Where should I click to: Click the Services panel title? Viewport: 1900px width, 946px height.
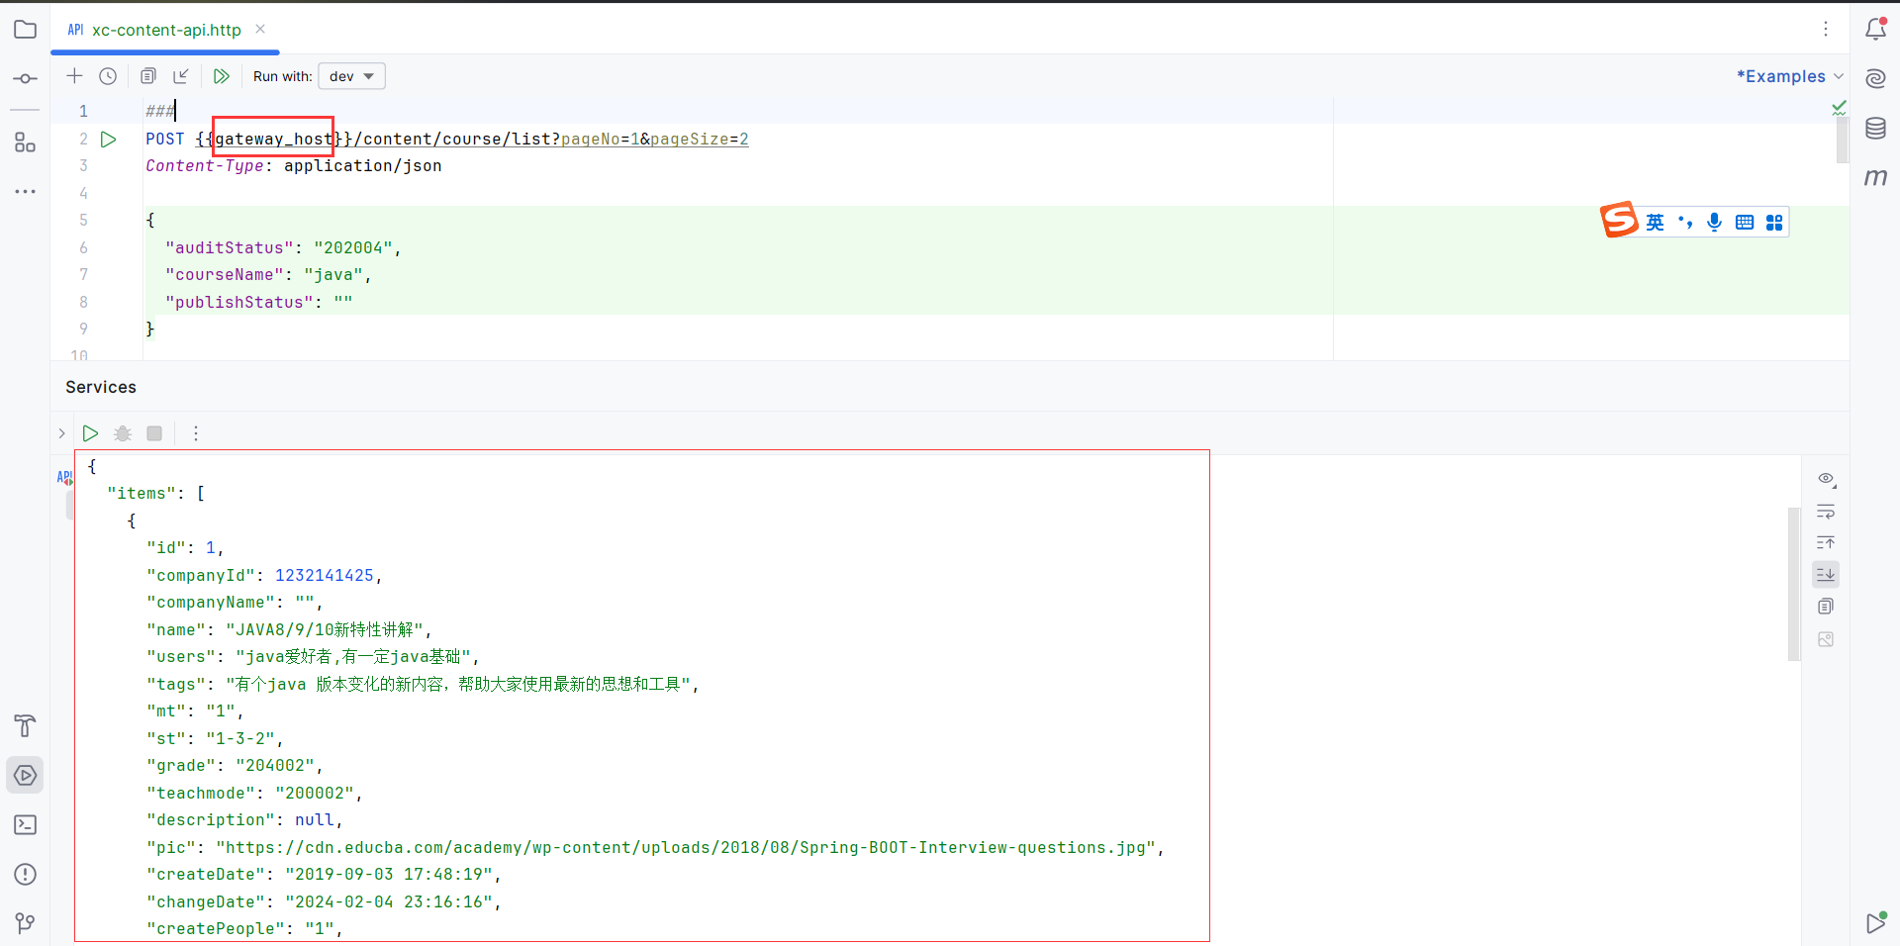tap(101, 387)
